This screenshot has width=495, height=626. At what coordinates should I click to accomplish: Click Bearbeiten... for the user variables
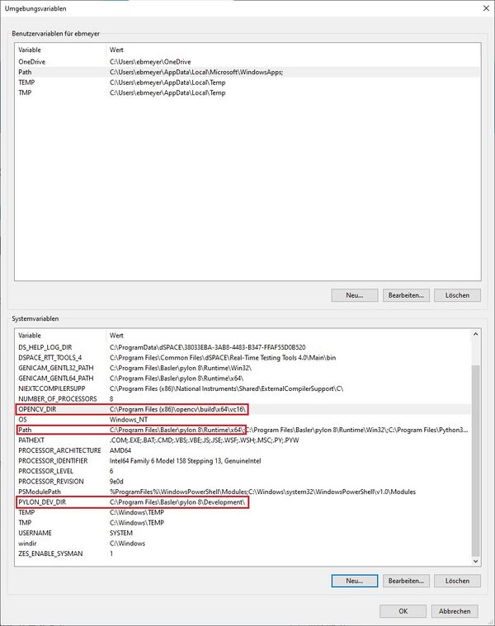tap(406, 295)
